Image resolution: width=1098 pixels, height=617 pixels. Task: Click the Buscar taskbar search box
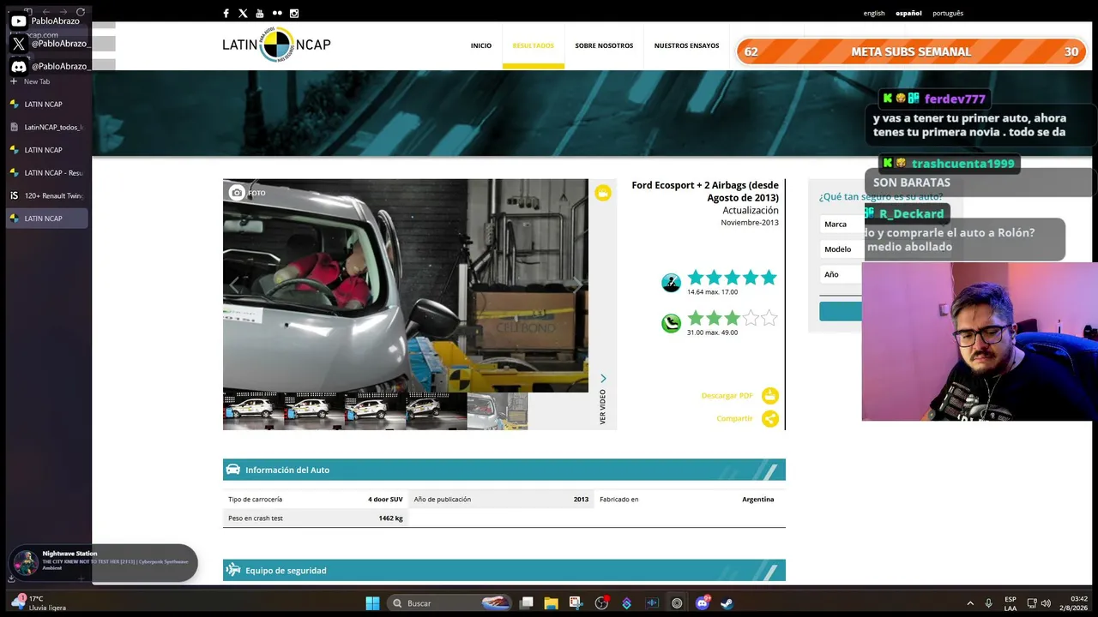449,603
